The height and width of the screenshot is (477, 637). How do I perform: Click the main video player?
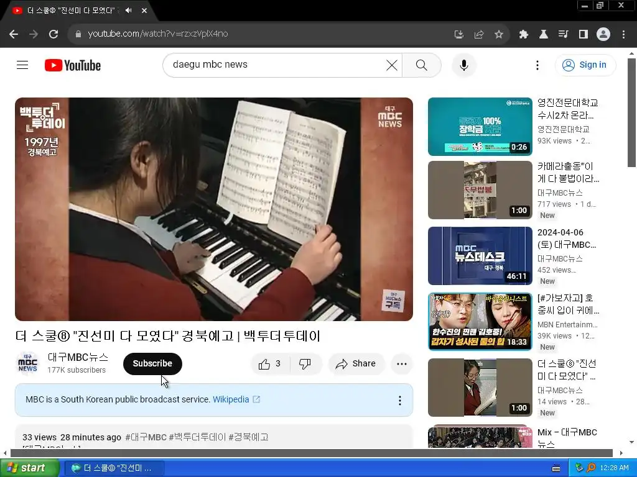pyautogui.click(x=214, y=209)
